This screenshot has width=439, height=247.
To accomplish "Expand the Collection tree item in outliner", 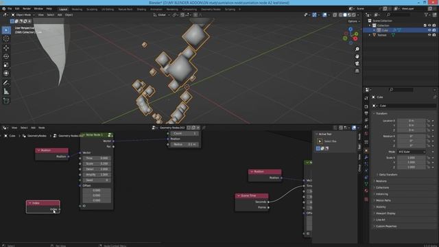I will click(370, 25).
